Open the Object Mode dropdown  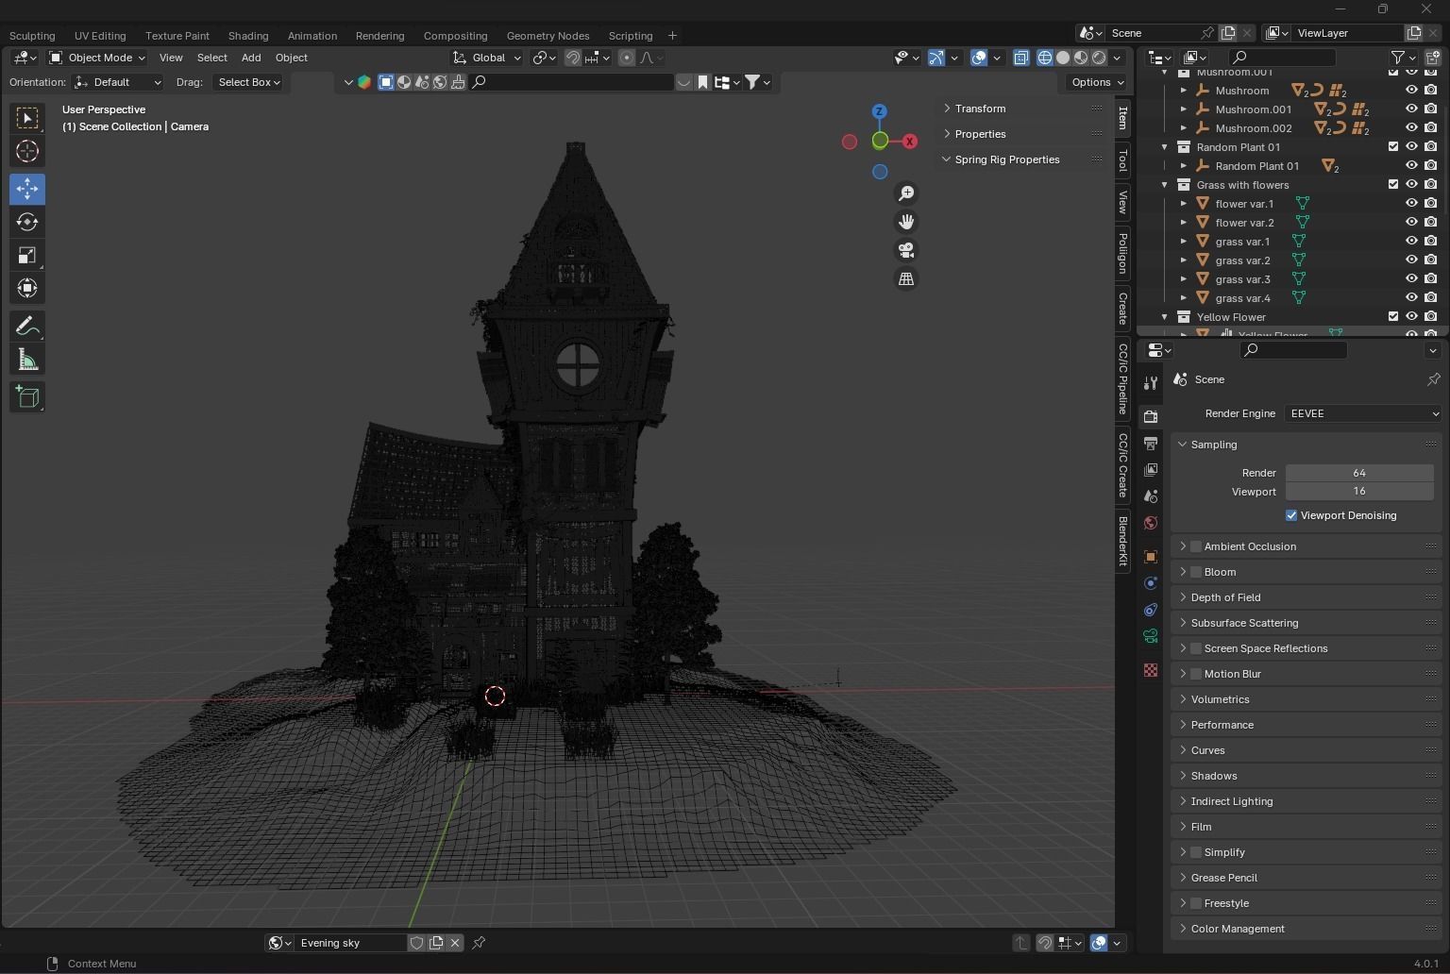97,58
